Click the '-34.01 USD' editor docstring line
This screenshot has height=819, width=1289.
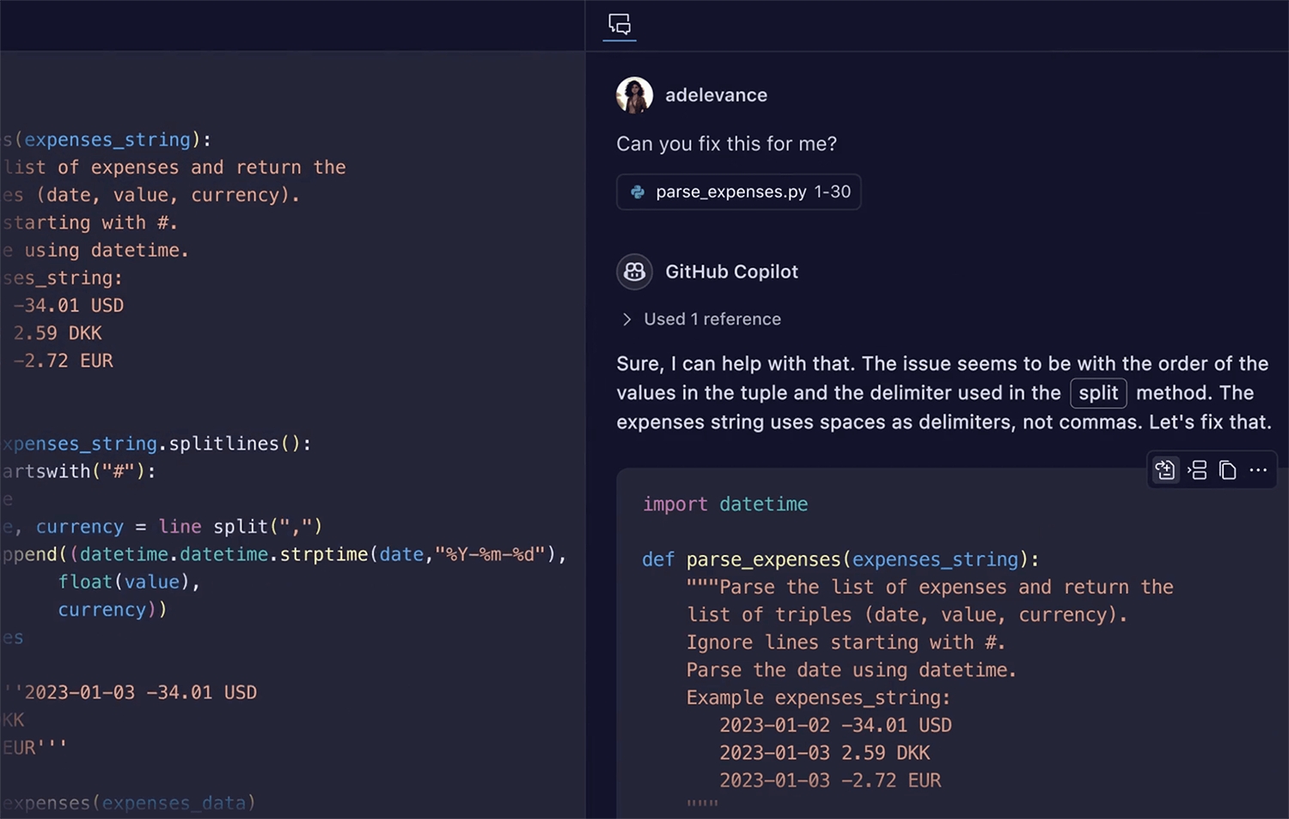[69, 305]
